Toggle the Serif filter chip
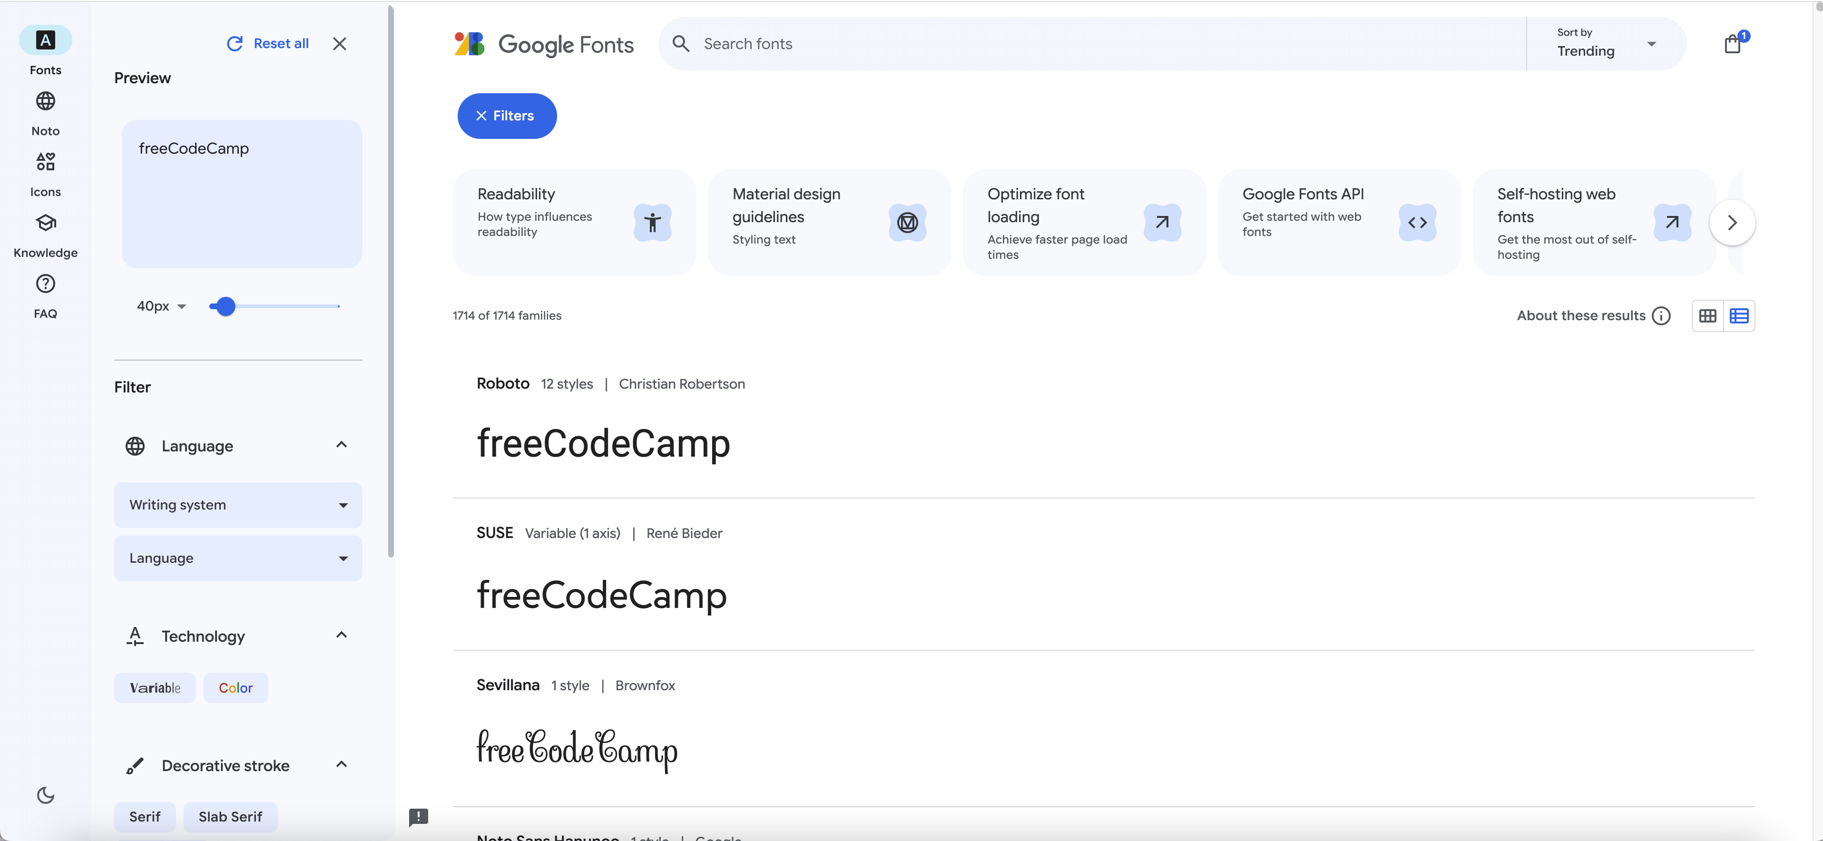1823x841 pixels. [145, 816]
